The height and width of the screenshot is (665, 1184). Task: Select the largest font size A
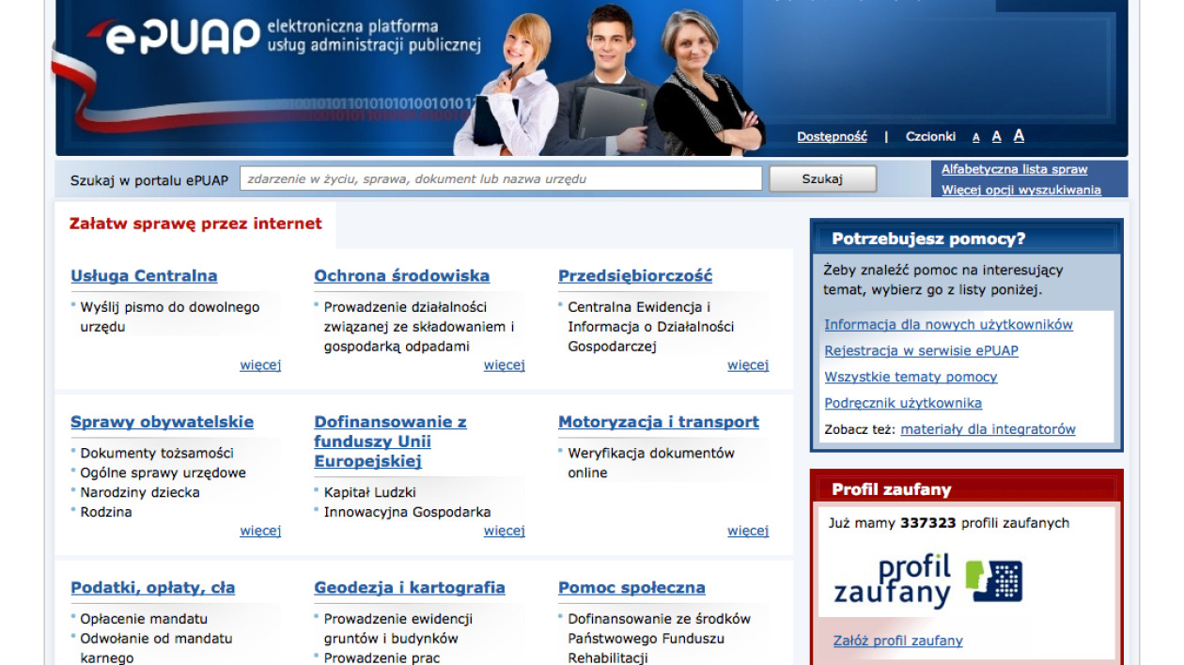(x=1019, y=135)
